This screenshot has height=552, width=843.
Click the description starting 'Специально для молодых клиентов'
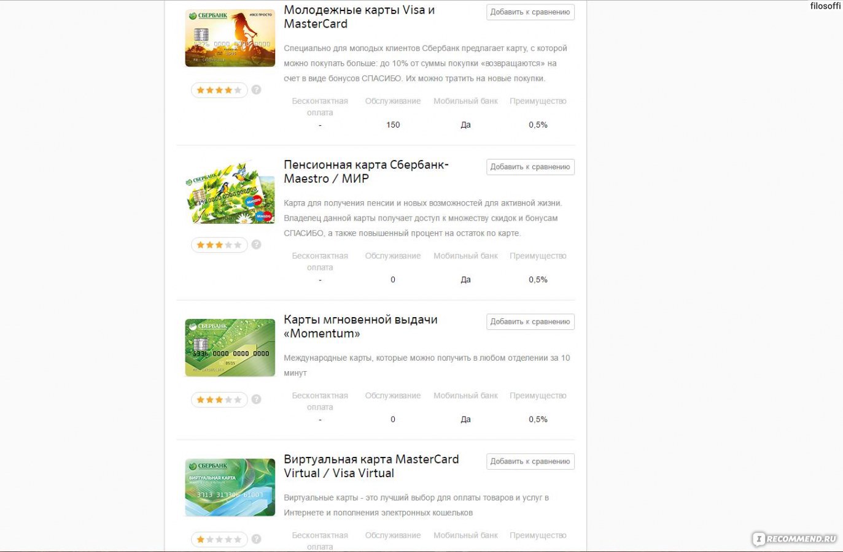tap(425, 63)
